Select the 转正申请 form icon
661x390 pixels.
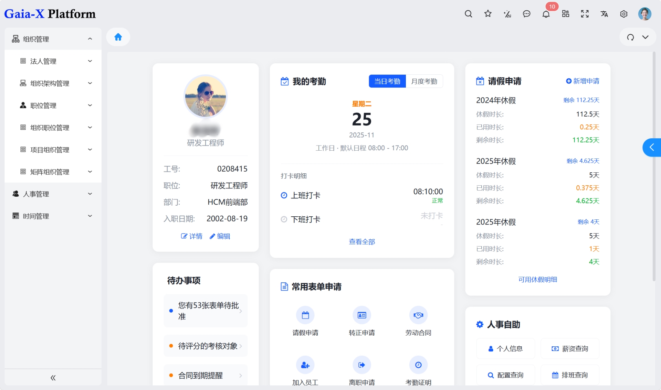[361, 315]
